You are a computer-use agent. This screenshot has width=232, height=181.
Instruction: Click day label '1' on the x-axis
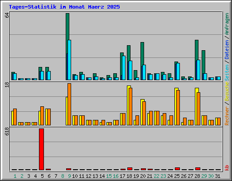pyautogui.click(x=15, y=176)
